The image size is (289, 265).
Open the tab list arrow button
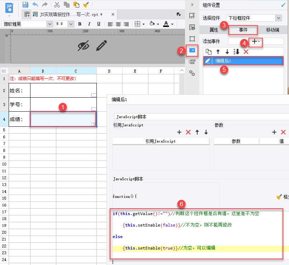point(179,14)
